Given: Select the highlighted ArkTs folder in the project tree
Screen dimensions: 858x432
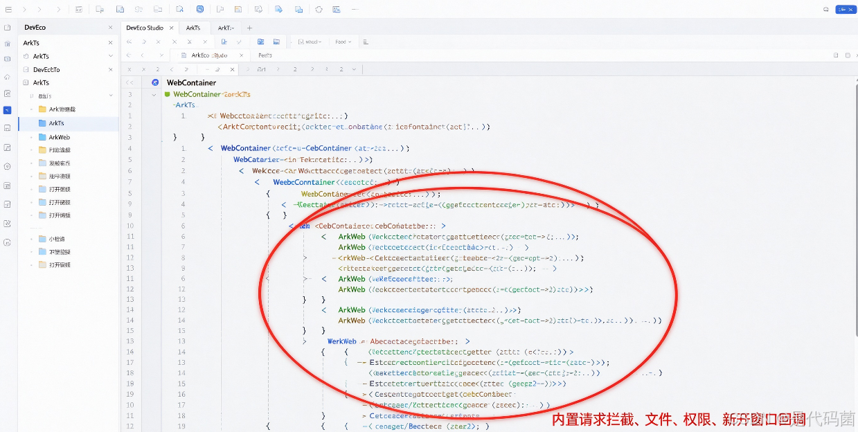Looking at the screenshot, I should click(x=69, y=123).
